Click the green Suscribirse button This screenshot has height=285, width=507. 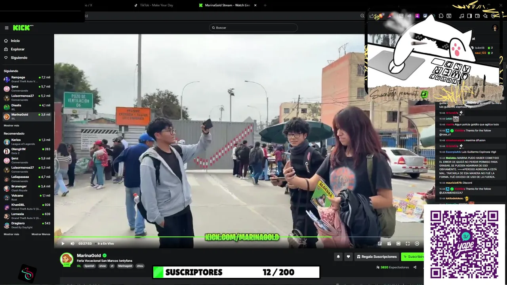tap(413, 256)
